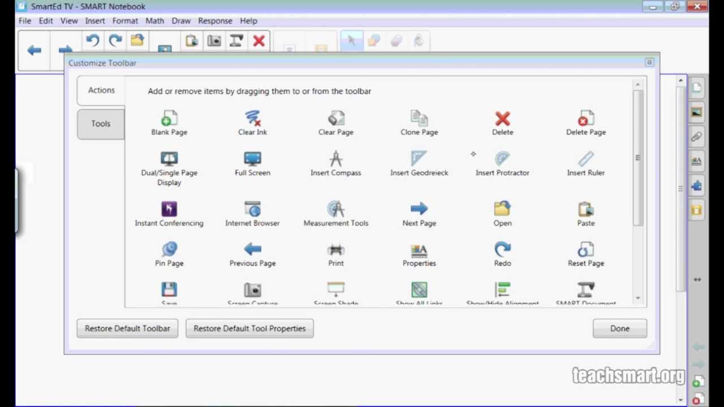Select the Next Page arrow icon
724x407 pixels.
pos(419,209)
